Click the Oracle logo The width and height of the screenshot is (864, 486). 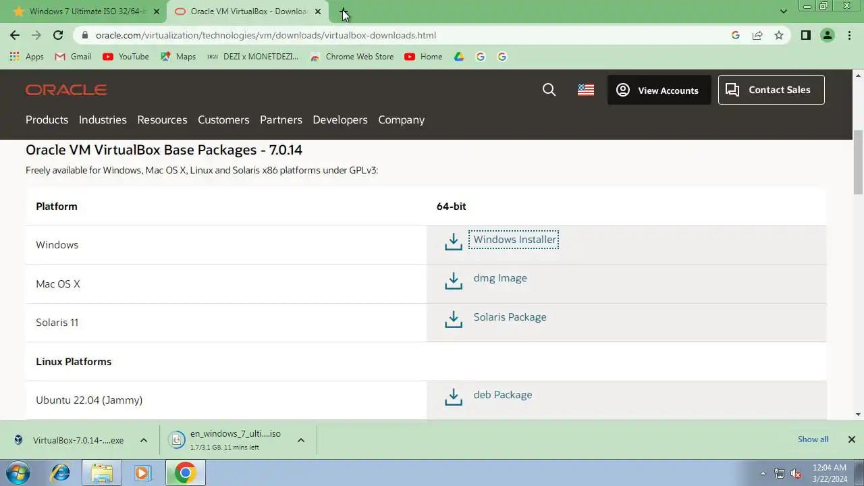point(66,90)
